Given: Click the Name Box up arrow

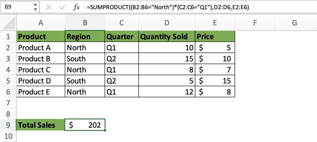Looking at the screenshot, I should 35,5.
